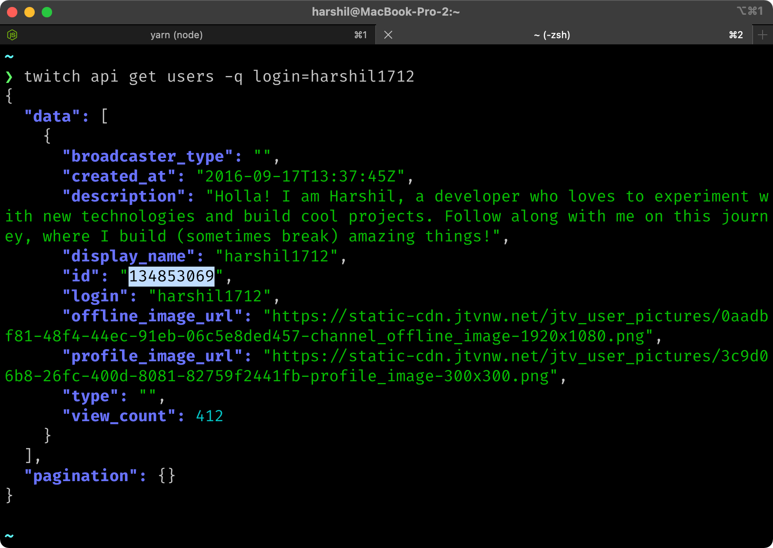Click the "view_count" key
This screenshot has width=773, height=548.
coord(119,416)
